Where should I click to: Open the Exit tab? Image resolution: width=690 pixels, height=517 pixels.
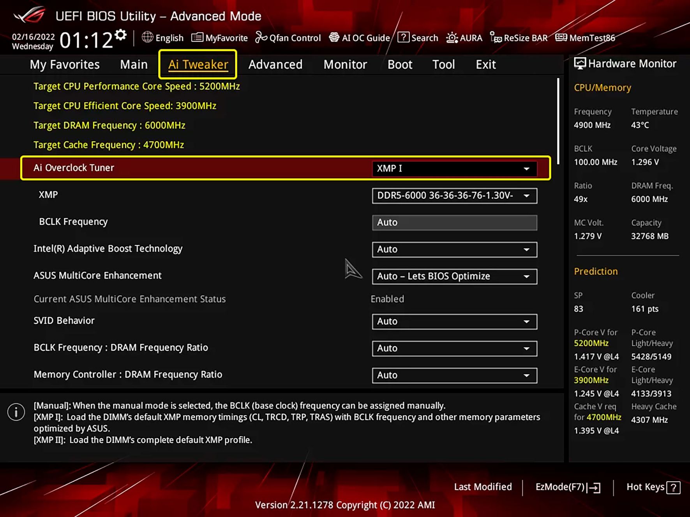pyautogui.click(x=485, y=64)
